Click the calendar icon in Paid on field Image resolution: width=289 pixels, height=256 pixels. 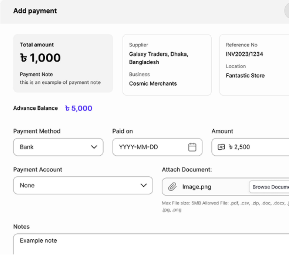click(192, 147)
